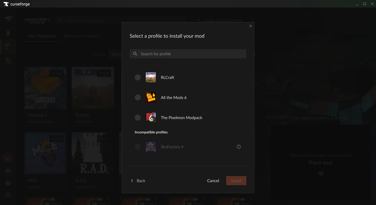Cancel the mod installation dialog

point(213,181)
